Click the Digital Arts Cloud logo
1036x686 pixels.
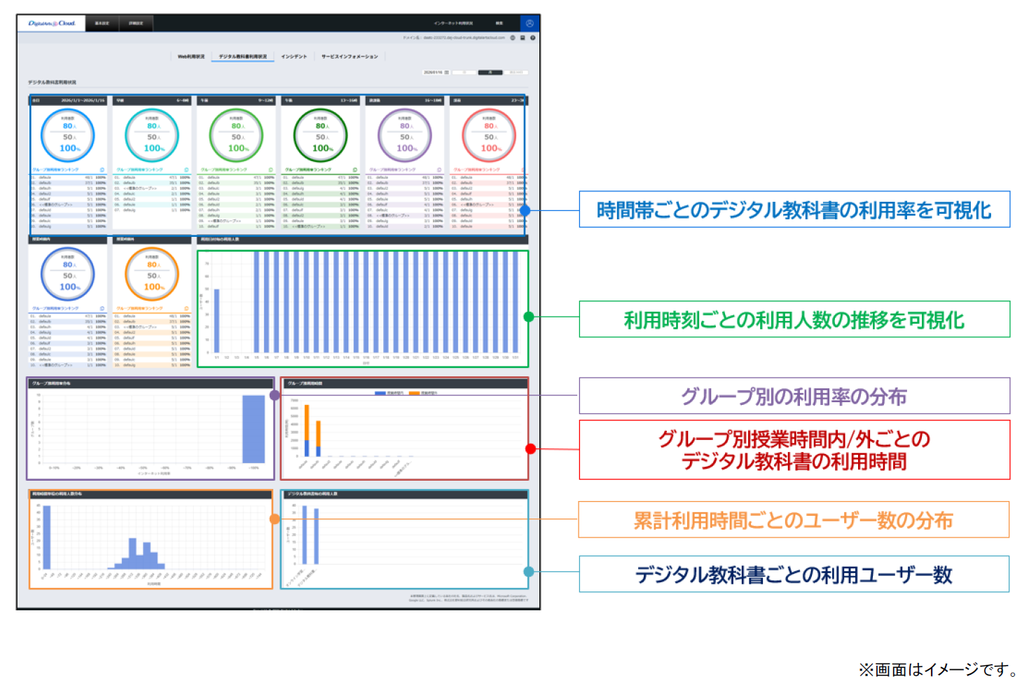pos(51,23)
